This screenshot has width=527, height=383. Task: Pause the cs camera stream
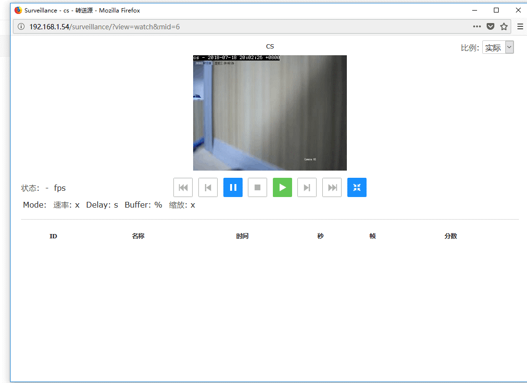(233, 187)
